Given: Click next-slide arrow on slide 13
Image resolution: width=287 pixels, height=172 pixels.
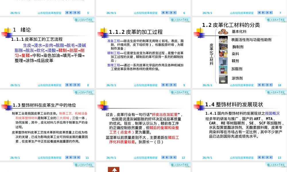Looking at the screenshot, I should pyautogui.click(x=263, y=157).
